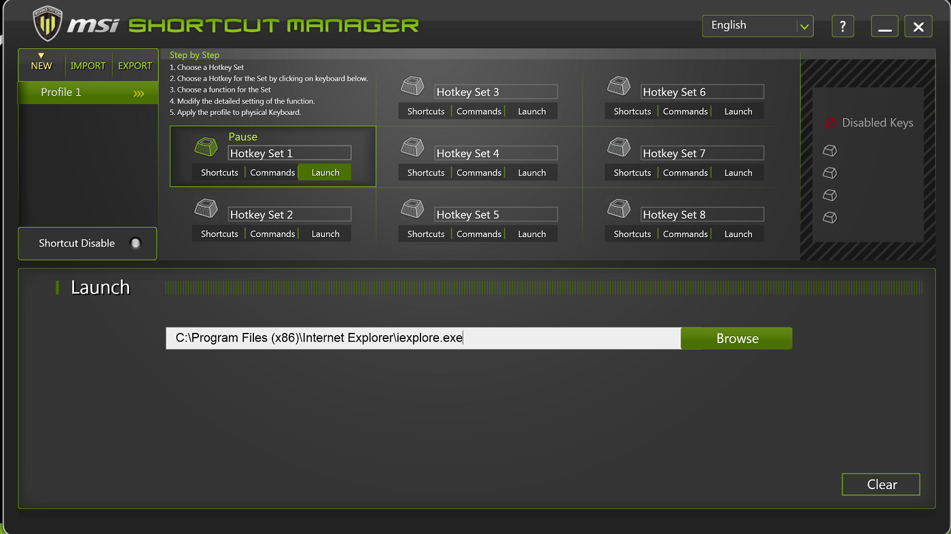Image resolution: width=951 pixels, height=534 pixels.
Task: Click the Hotkey Set 7 keycap icon
Action: point(619,146)
